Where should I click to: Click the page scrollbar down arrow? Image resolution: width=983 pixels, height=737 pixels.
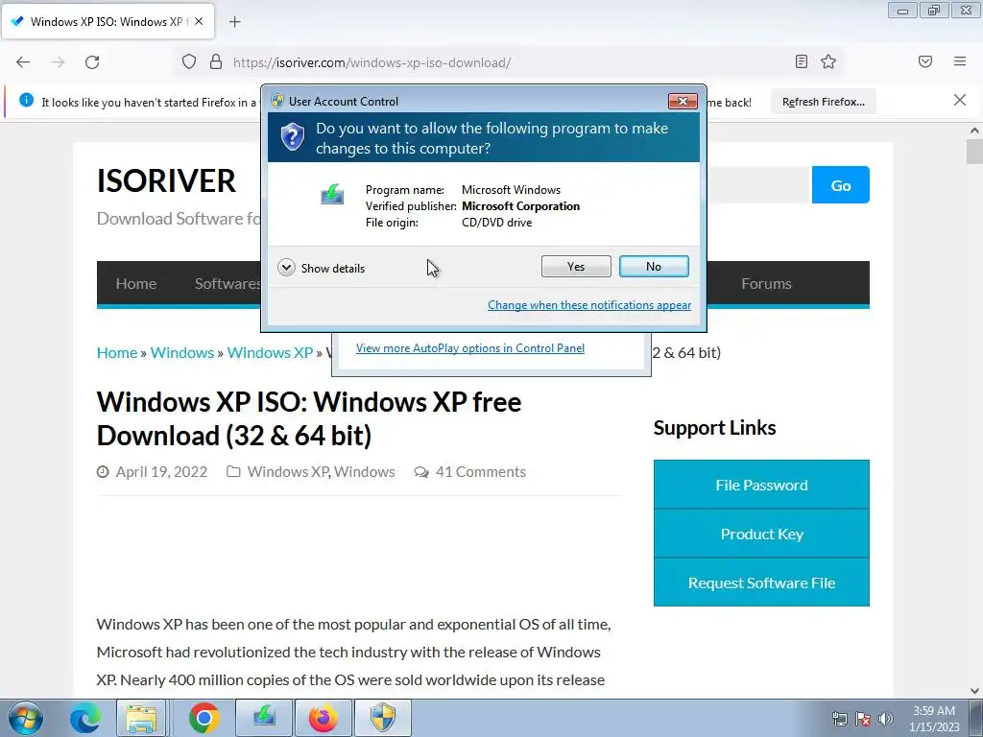point(974,691)
